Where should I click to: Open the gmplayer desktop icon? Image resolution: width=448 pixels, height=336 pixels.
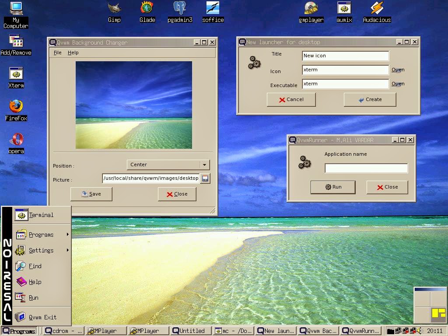[x=311, y=8]
